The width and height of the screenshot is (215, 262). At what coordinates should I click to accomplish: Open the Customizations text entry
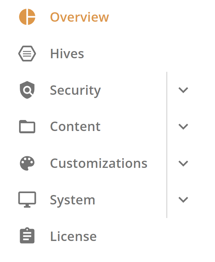[x=99, y=163]
